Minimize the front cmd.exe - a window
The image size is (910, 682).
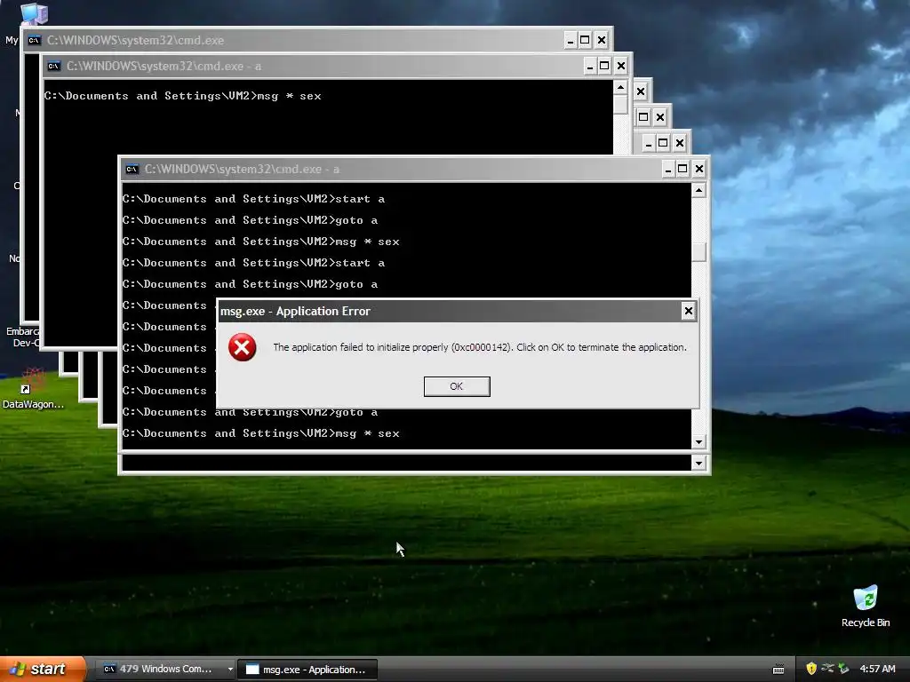(x=668, y=169)
